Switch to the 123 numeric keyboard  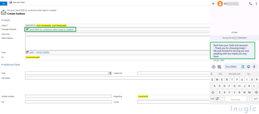click(212, 99)
